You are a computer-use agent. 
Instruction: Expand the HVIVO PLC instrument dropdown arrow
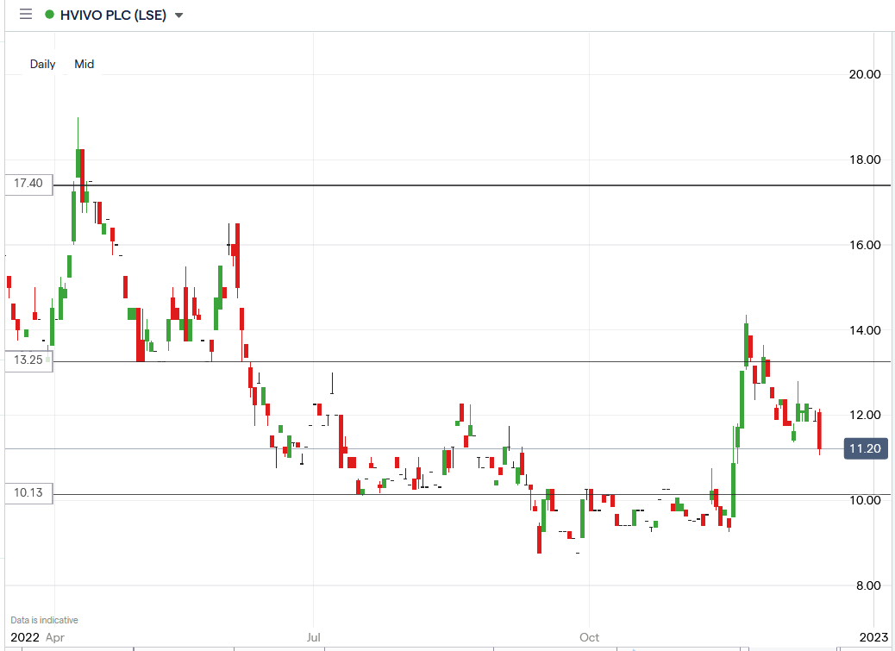pyautogui.click(x=178, y=16)
